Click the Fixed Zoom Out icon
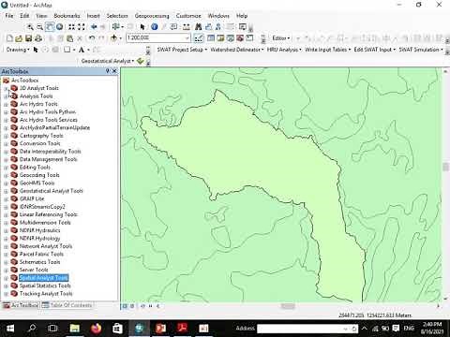 coord(82,27)
